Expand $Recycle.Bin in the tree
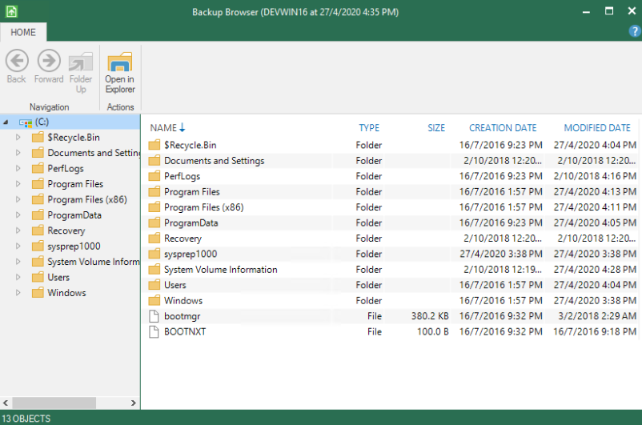The height and width of the screenshot is (425, 642). pyautogui.click(x=18, y=137)
